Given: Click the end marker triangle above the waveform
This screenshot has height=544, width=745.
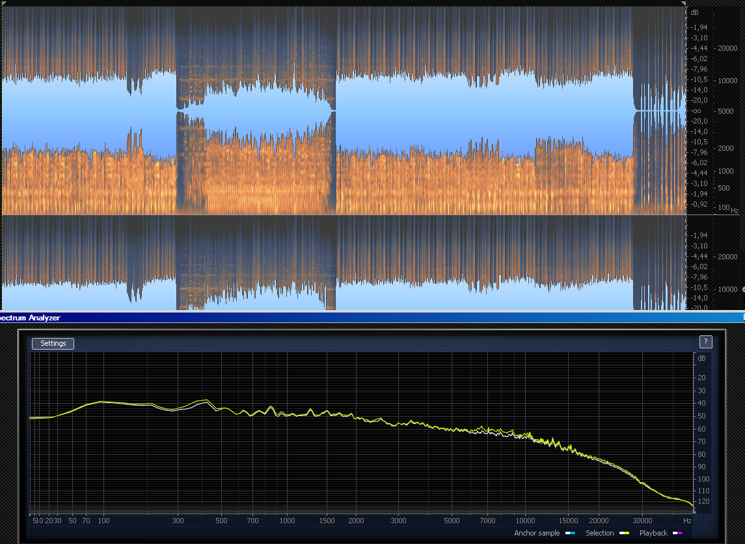Looking at the screenshot, I should coord(684,4).
